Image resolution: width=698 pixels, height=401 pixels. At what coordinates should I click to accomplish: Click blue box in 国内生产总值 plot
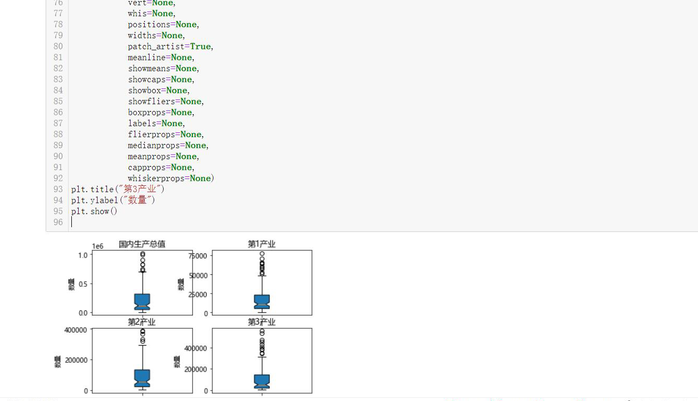coord(142,302)
